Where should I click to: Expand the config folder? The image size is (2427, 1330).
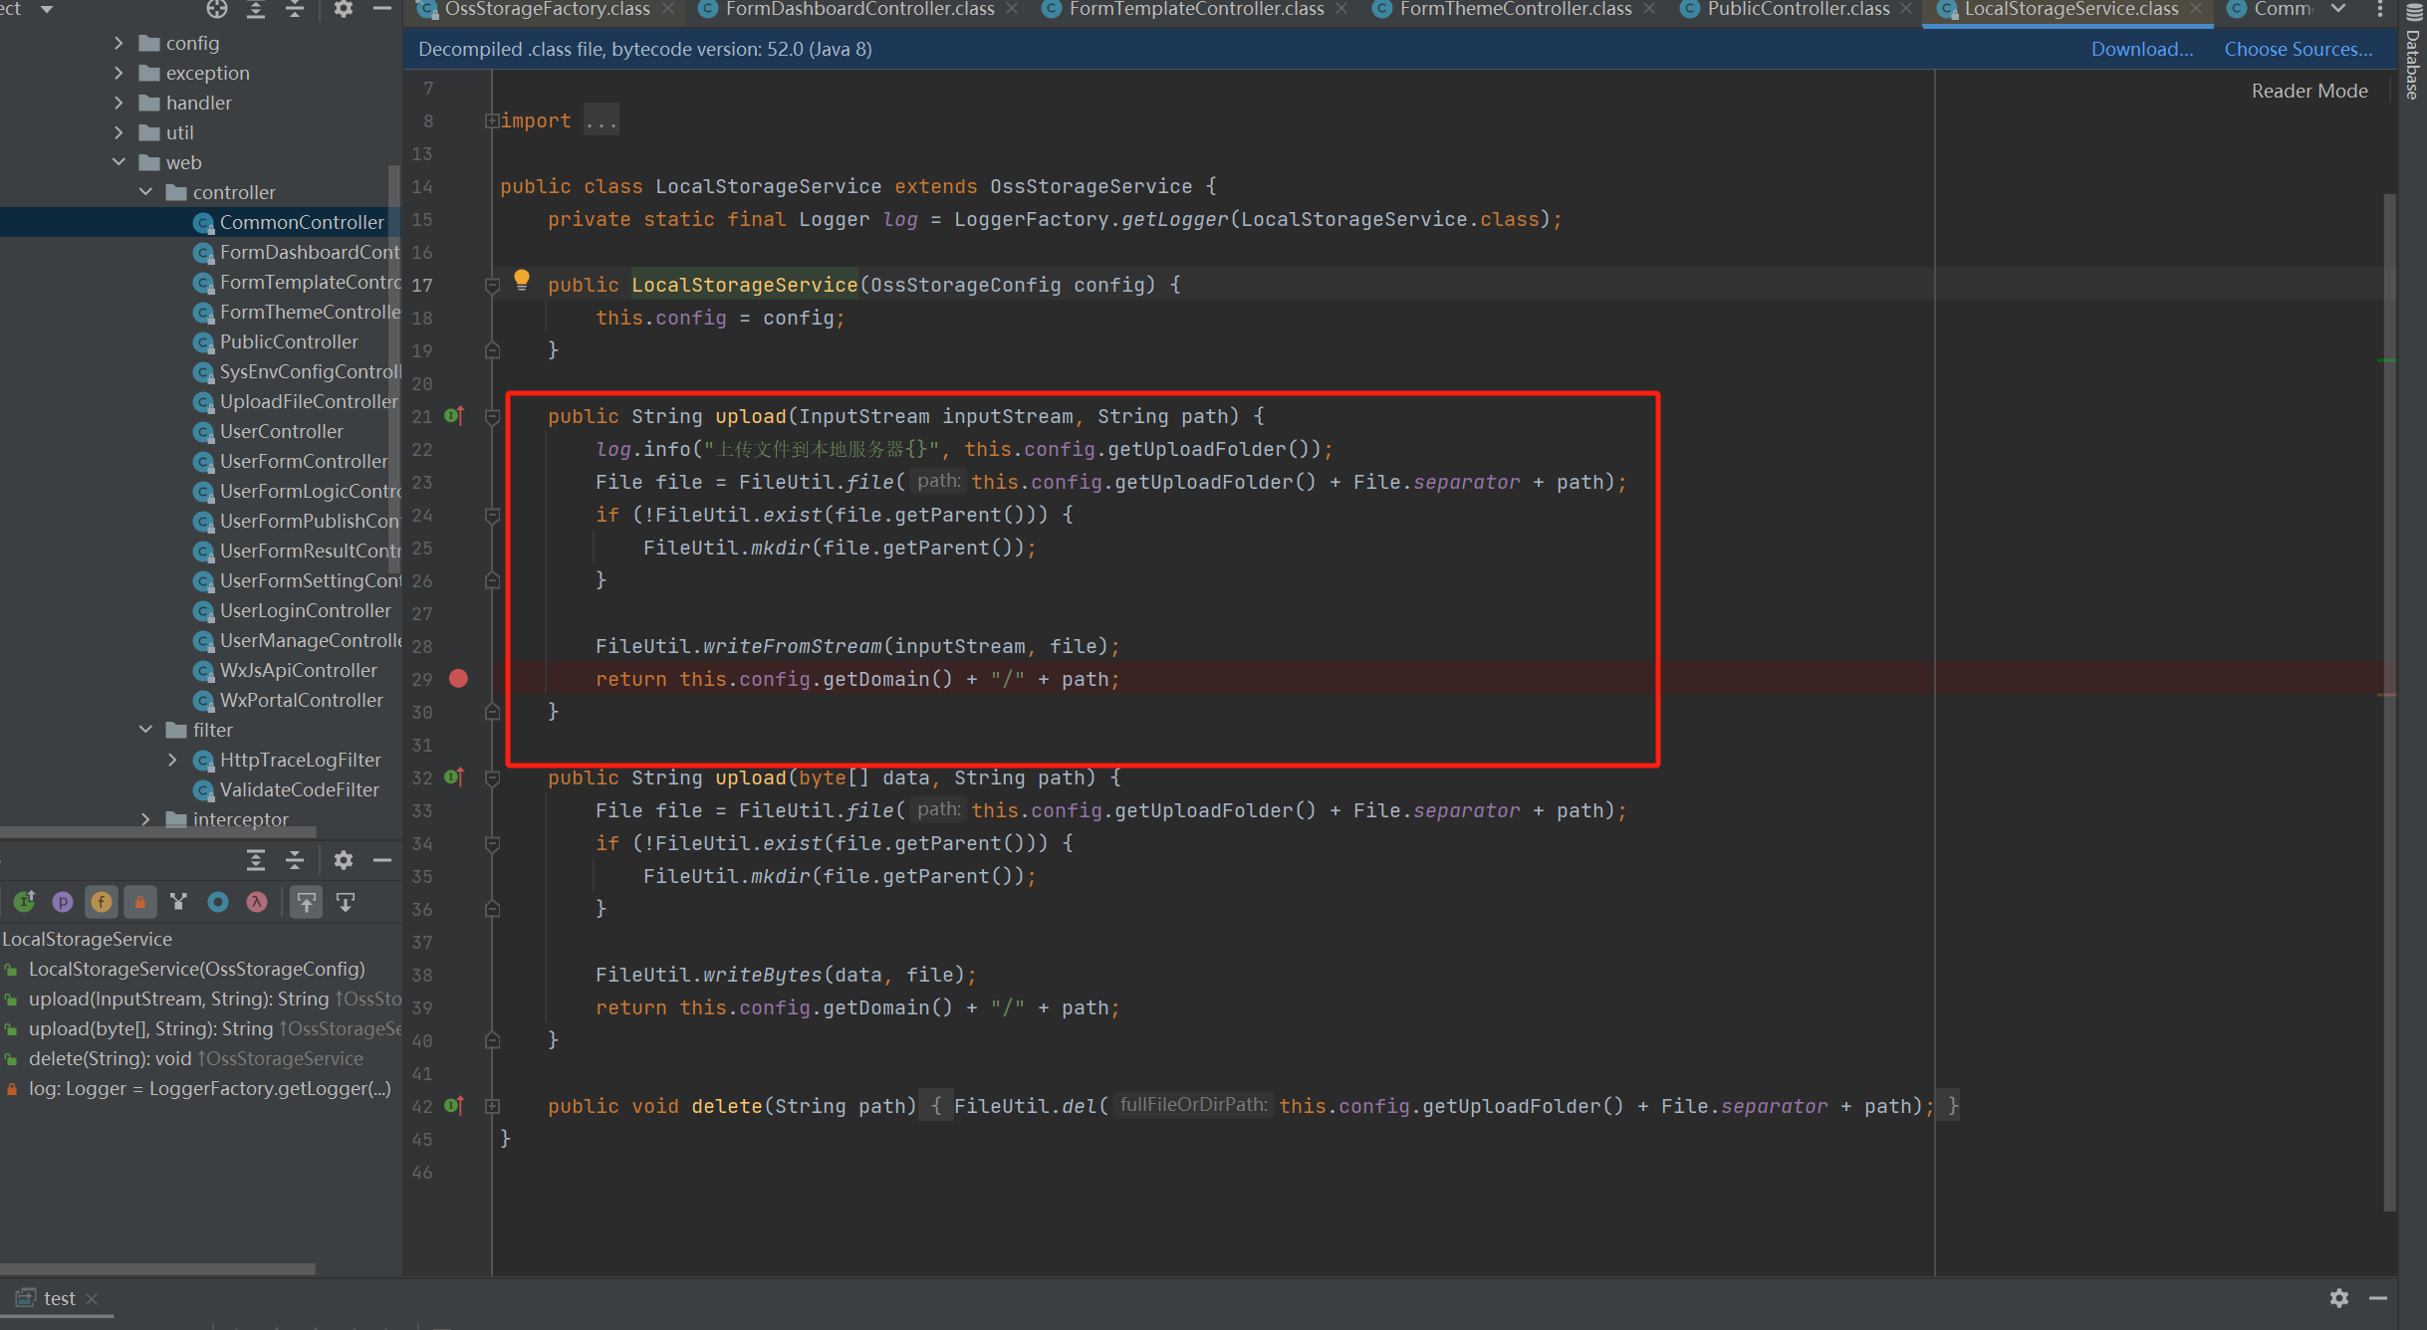pos(119,43)
